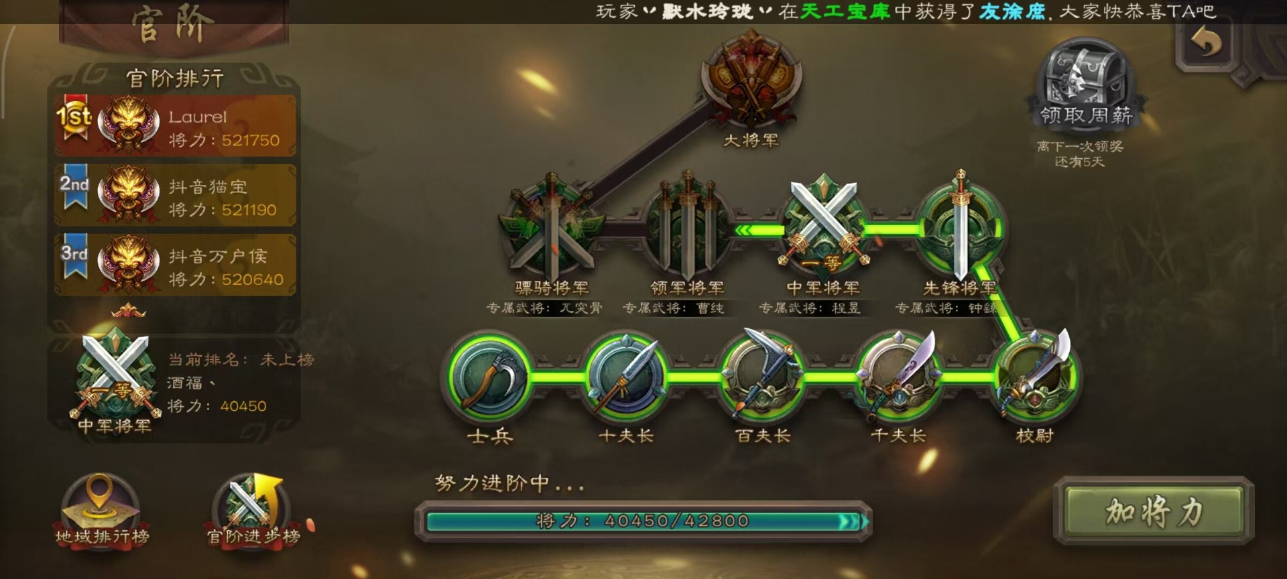View third place player 抖音万户侯
1287x579 pixels.
(176, 265)
